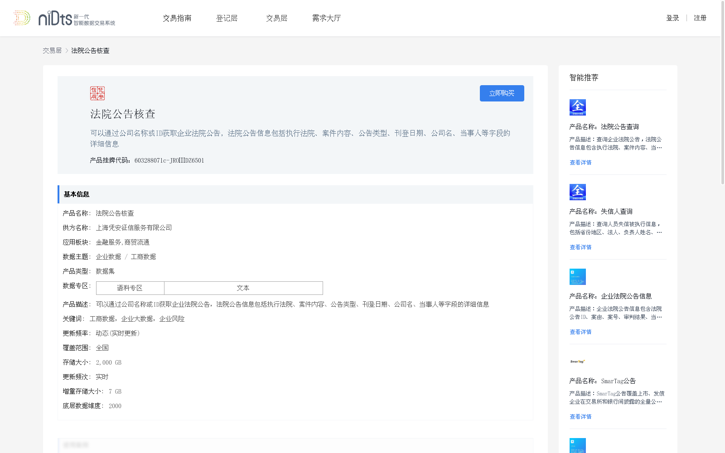Open the 交易指南 menu
The width and height of the screenshot is (725, 453).
[x=177, y=18]
